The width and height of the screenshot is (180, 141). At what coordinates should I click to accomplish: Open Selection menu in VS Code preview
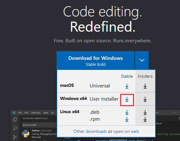coord(36,113)
